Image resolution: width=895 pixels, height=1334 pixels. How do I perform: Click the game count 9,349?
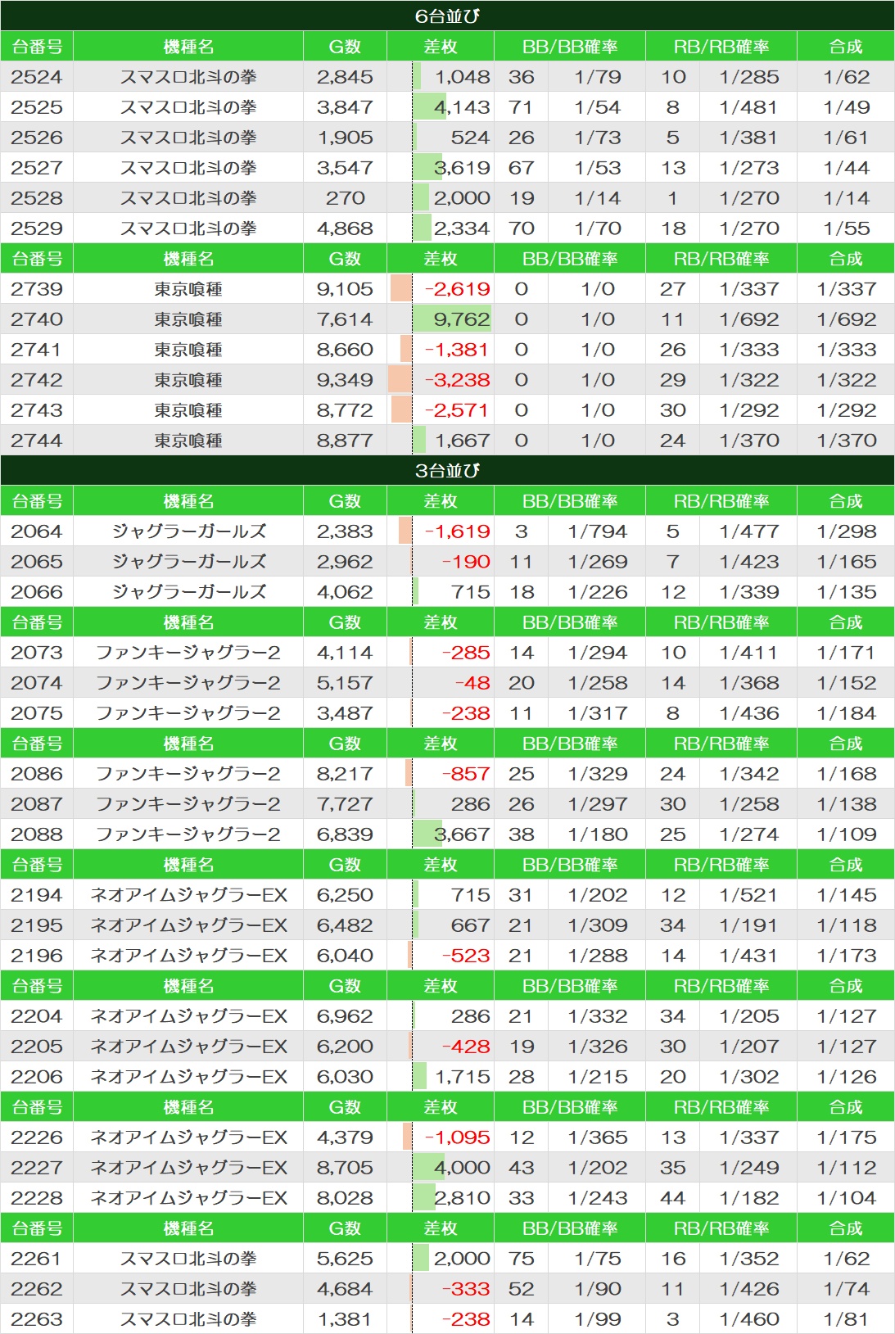pyautogui.click(x=345, y=380)
